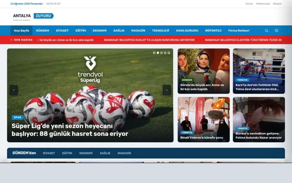Select the first slider dot
The height and width of the screenshot is (183, 292).
154,53
